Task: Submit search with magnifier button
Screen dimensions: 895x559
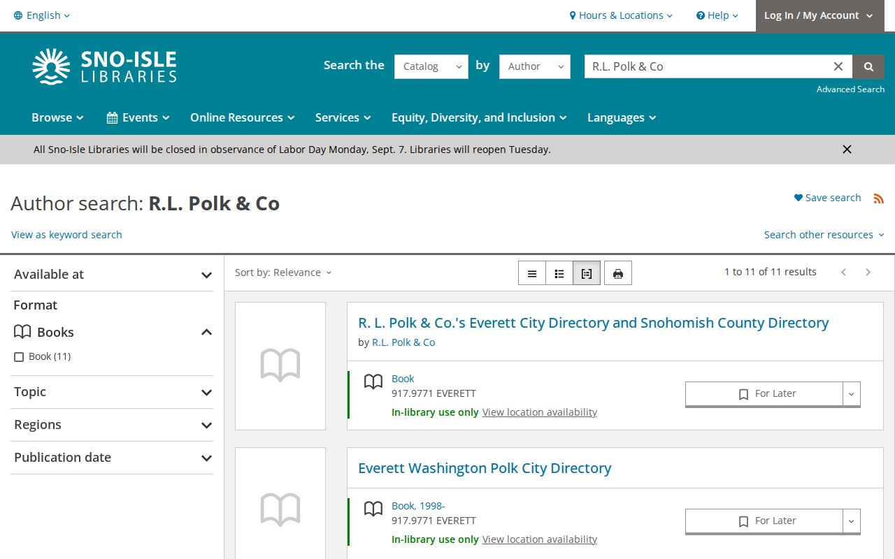Action: (868, 66)
